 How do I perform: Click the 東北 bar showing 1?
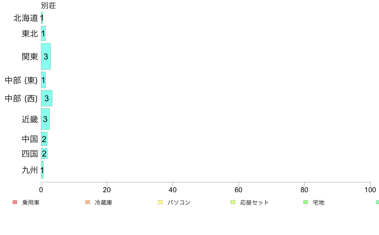[x=43, y=34]
